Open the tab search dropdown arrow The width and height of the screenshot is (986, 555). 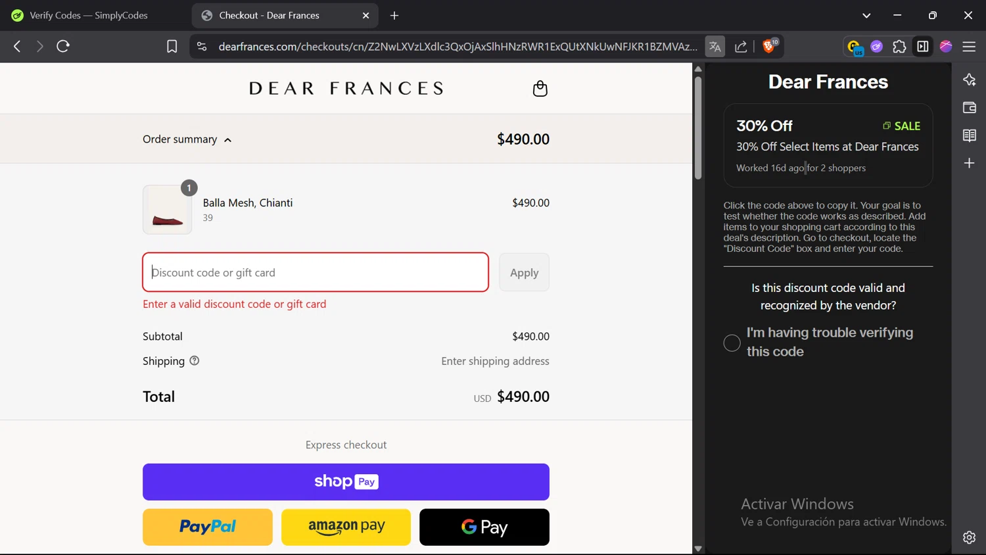click(x=866, y=15)
